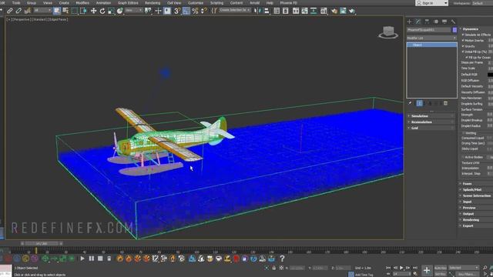The width and height of the screenshot is (493, 277).
Task: Click Phoenix FD pause simulation icon
Action: [91, 259]
